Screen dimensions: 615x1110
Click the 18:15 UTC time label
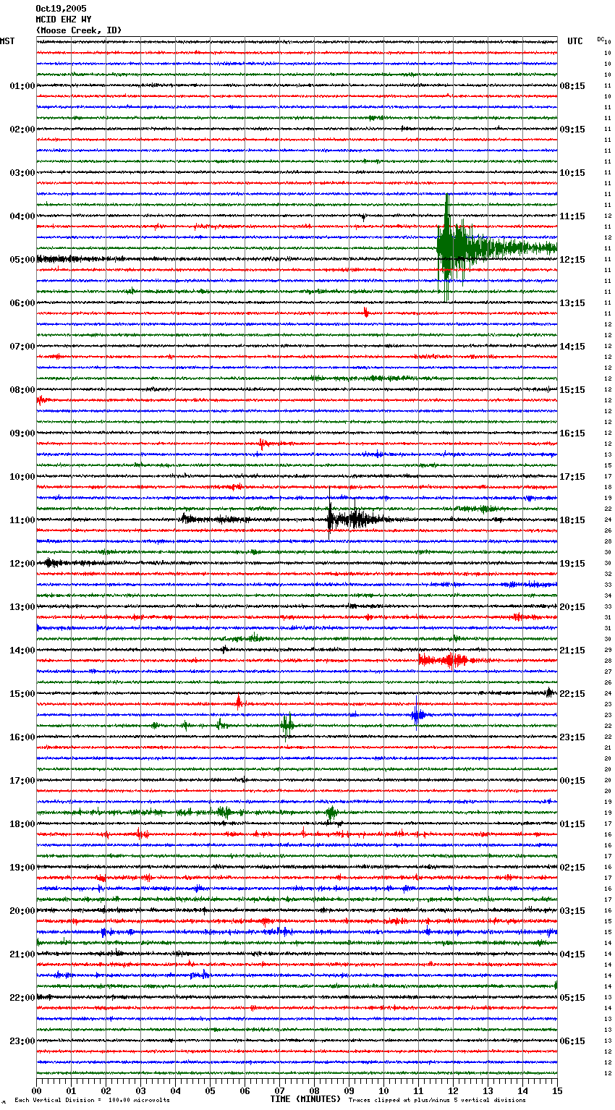(572, 520)
